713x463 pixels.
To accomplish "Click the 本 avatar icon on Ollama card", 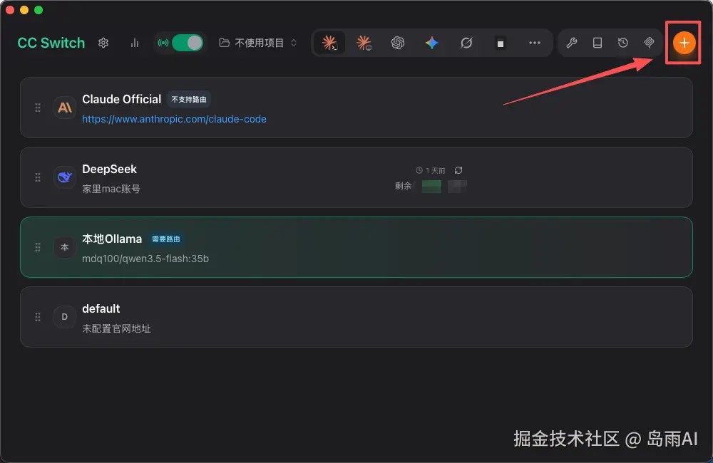I will [x=65, y=247].
